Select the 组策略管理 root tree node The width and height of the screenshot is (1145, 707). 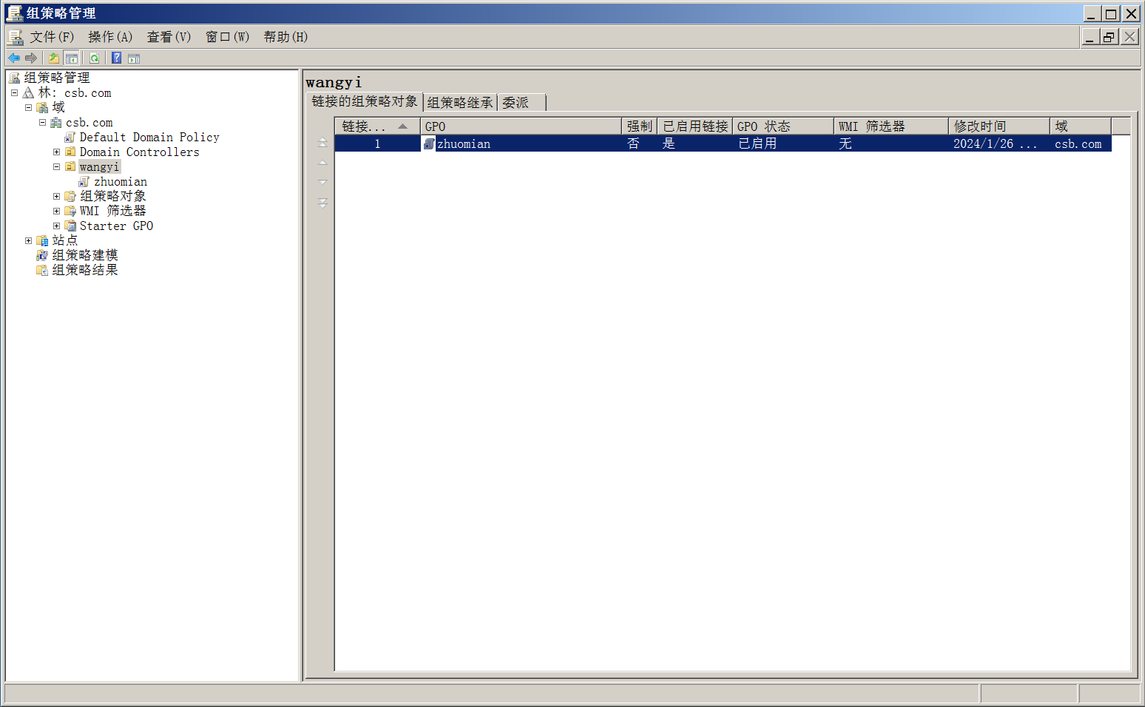tap(57, 78)
